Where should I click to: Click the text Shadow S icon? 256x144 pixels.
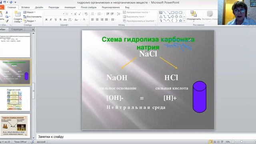60,20
